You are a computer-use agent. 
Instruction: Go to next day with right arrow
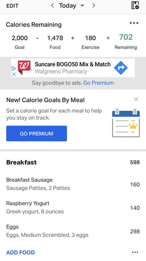[94, 6]
